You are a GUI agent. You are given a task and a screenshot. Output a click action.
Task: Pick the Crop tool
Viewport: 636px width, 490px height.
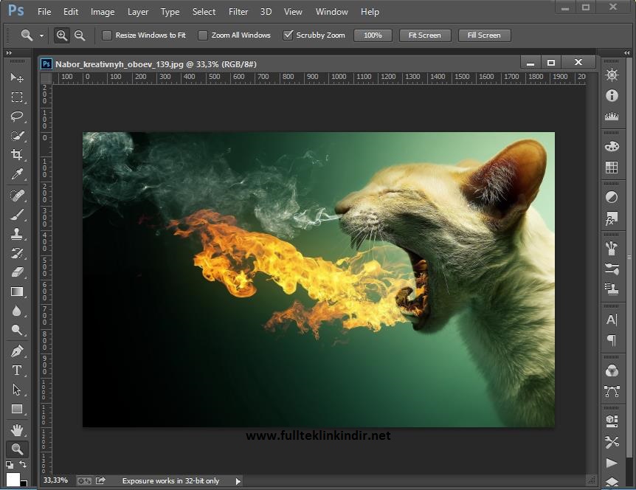[x=16, y=155]
